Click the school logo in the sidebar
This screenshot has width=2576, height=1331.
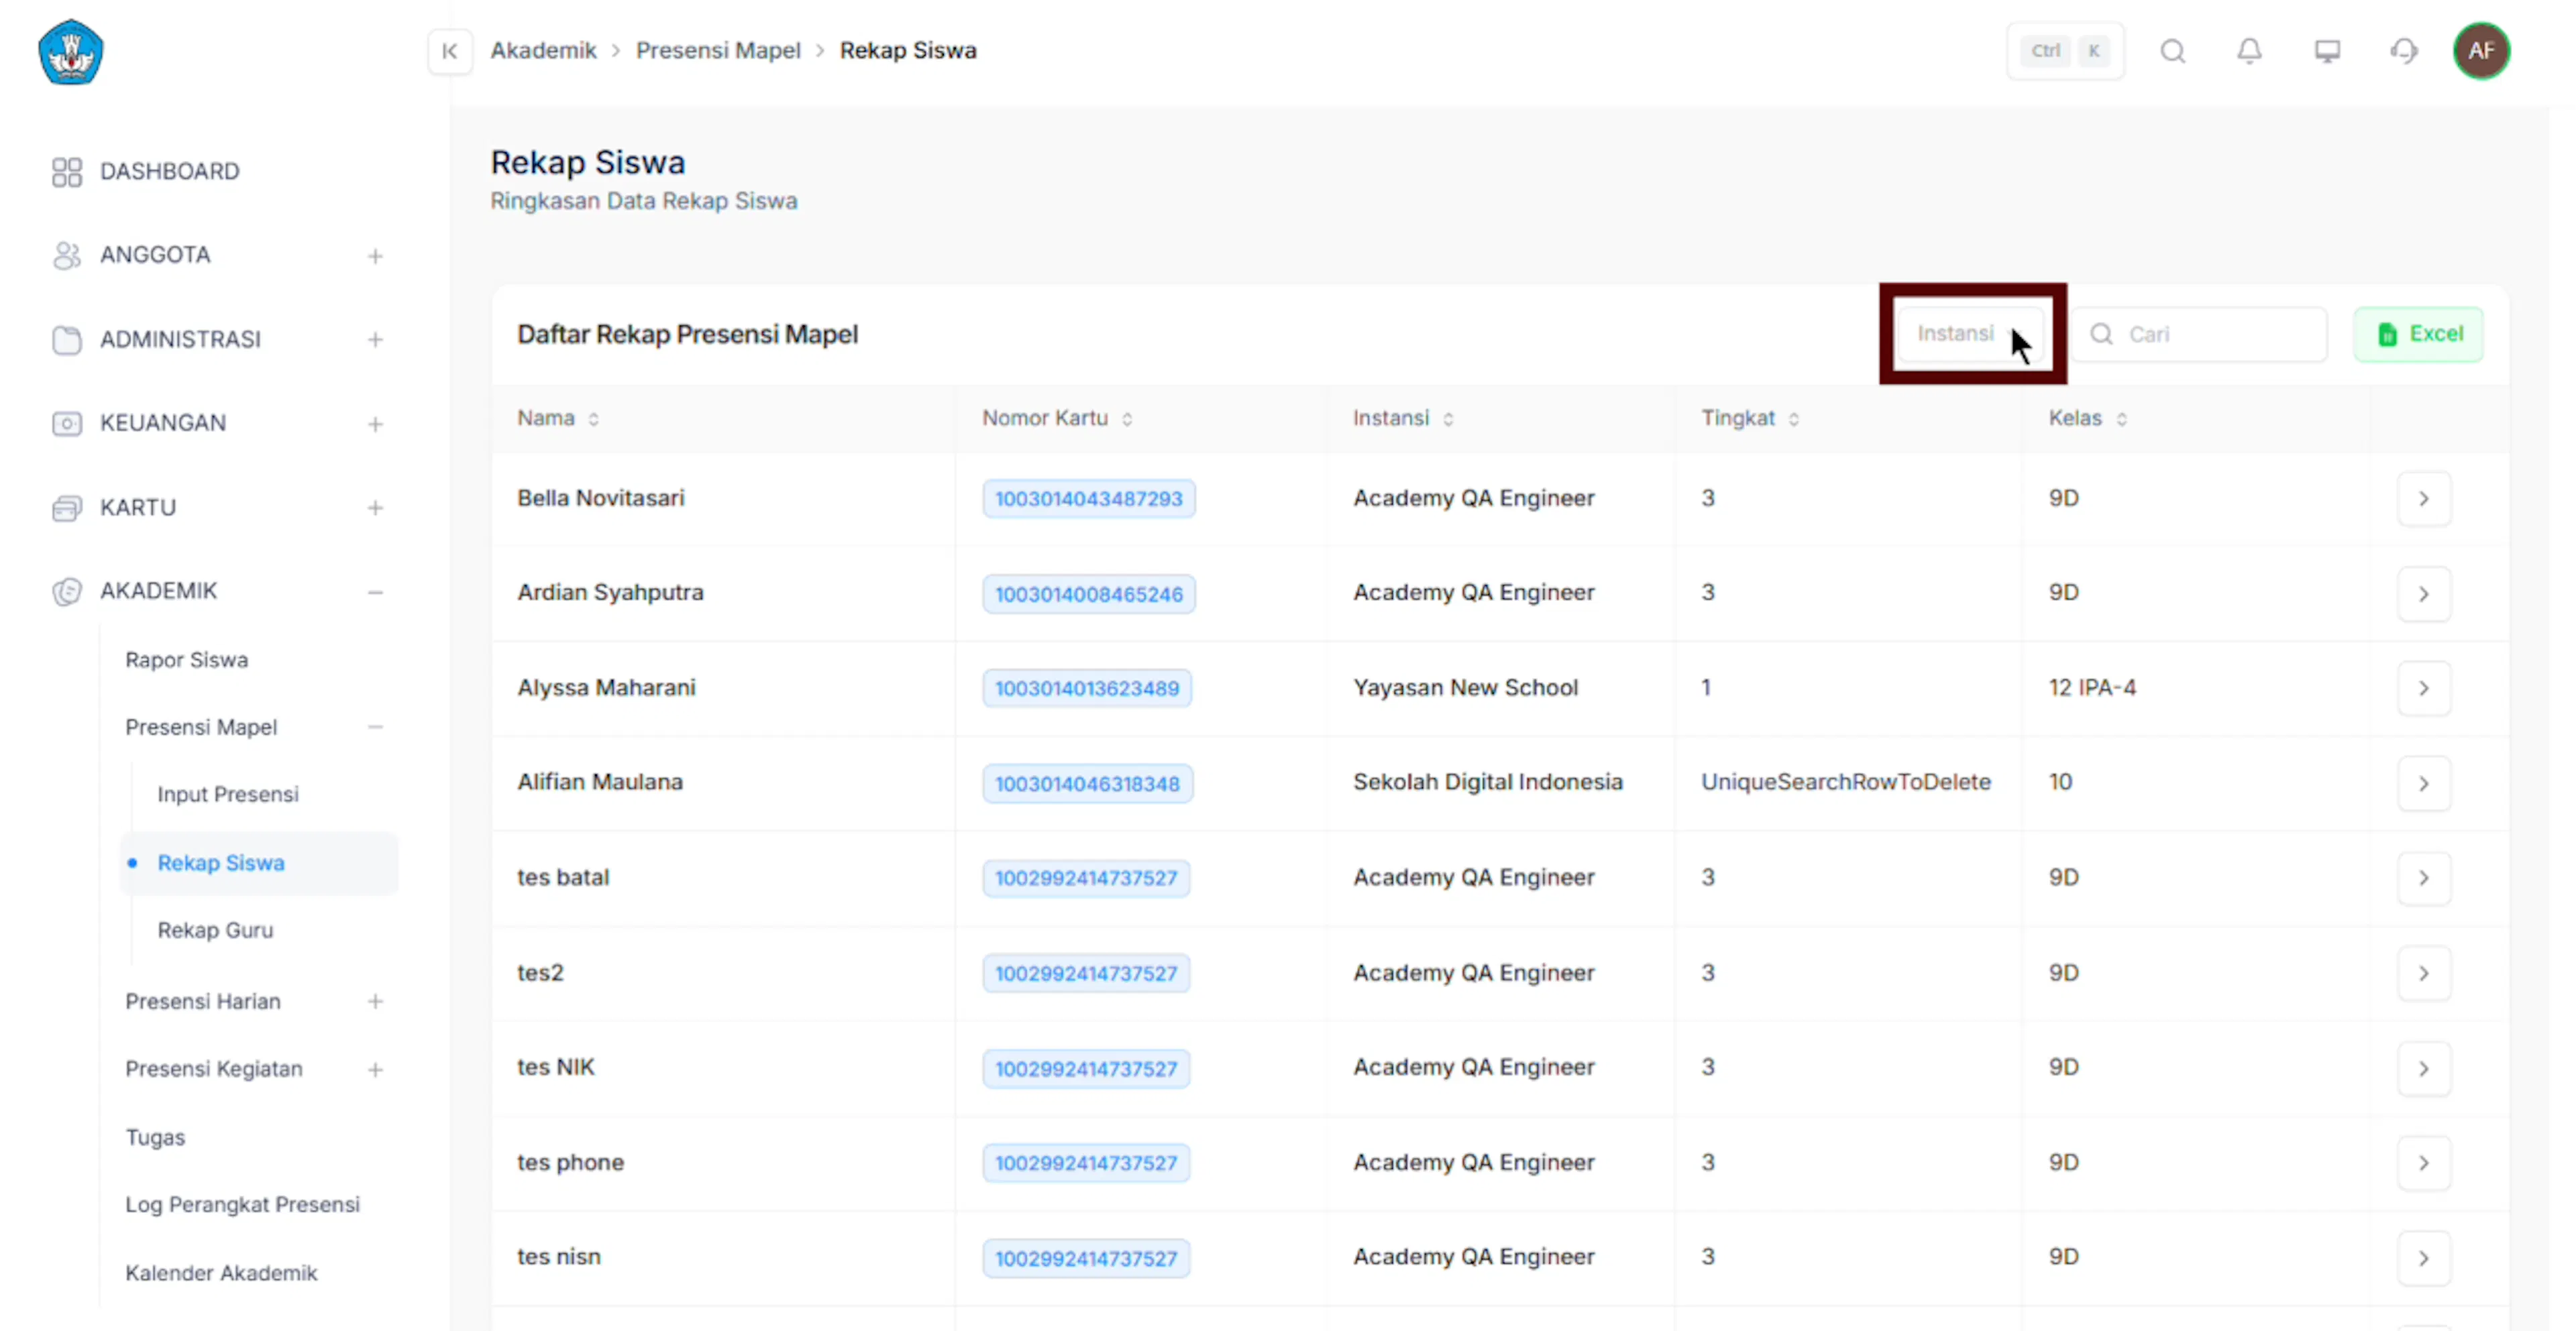[70, 52]
